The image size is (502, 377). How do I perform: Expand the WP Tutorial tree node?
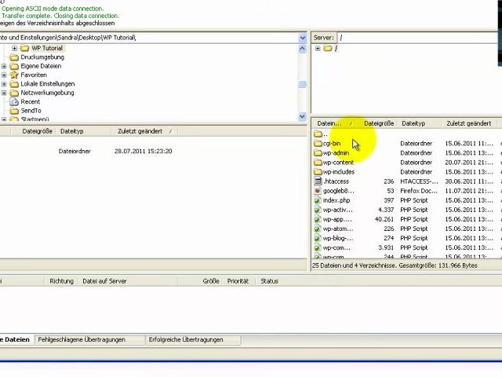(14, 49)
